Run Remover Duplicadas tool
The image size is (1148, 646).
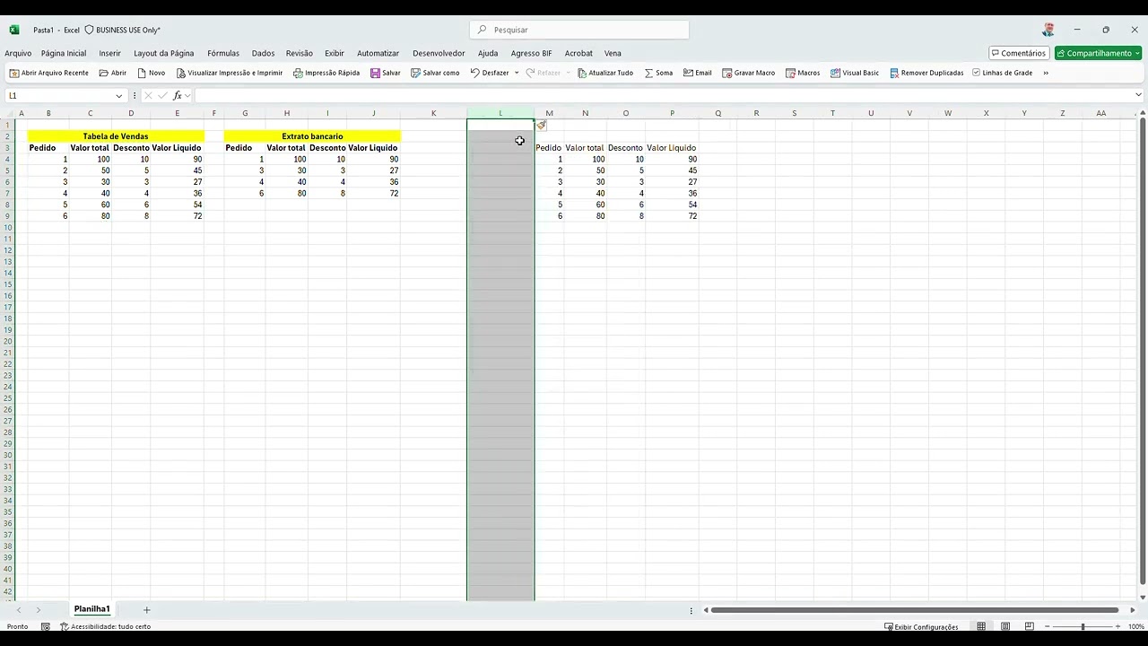(x=926, y=73)
